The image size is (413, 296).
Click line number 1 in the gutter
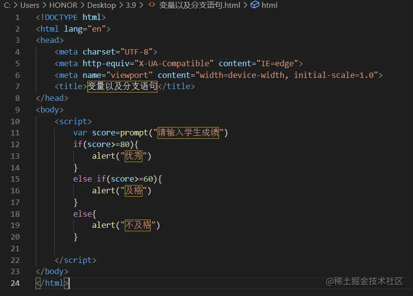tap(18, 18)
